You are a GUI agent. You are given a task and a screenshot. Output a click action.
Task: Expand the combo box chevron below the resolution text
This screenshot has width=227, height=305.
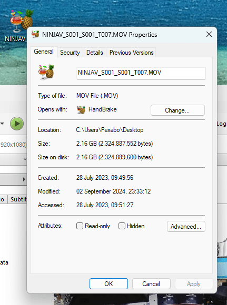pyautogui.click(x=25, y=159)
